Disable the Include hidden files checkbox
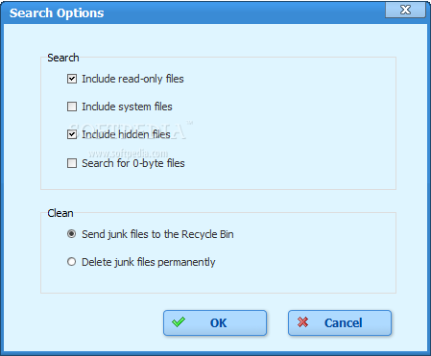 72,134
